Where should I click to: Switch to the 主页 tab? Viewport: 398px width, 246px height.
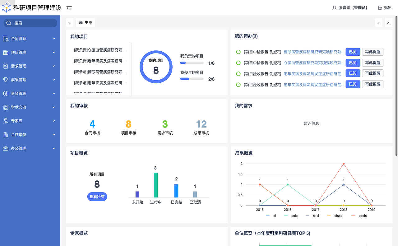point(85,22)
